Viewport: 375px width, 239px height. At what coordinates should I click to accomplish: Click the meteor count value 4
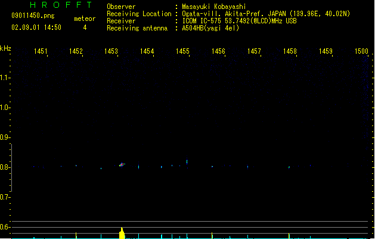tap(85, 27)
